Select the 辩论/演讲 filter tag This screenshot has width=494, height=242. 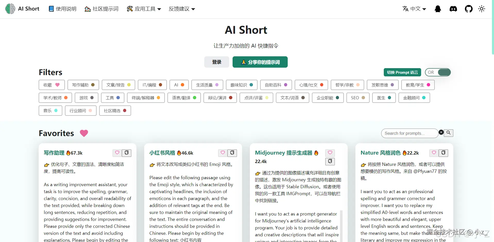(x=220, y=98)
